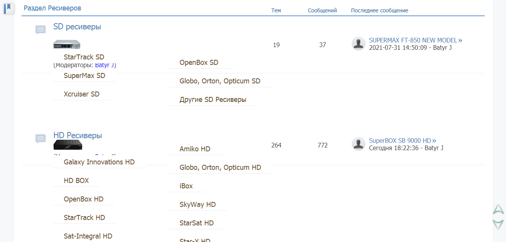Open OpenBox HD subforum
506x242 pixels.
coord(84,199)
